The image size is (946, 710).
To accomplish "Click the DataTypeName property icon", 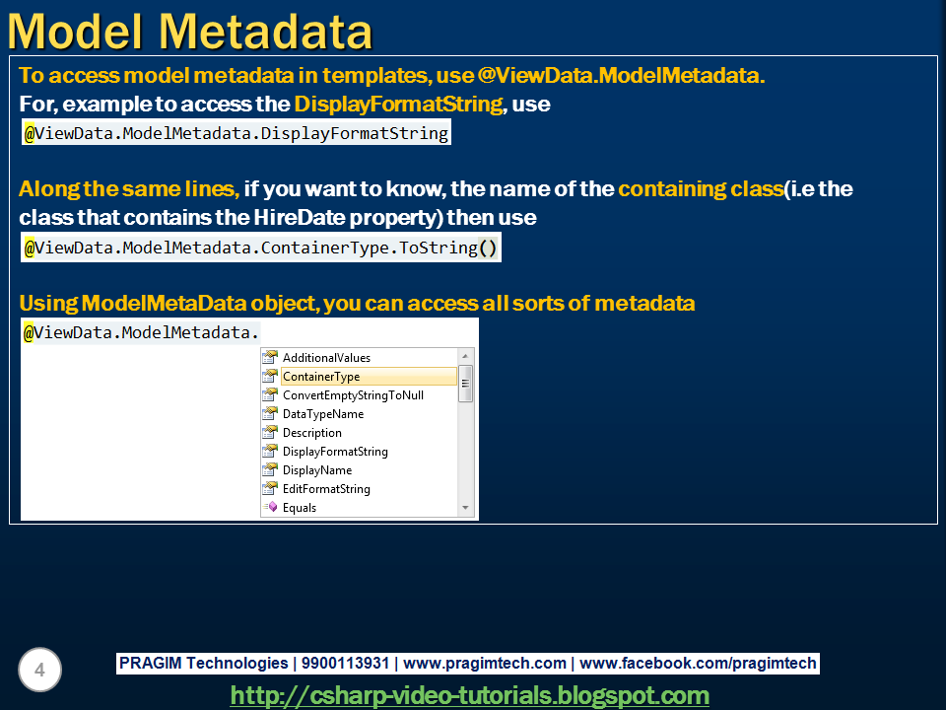I will [270, 413].
